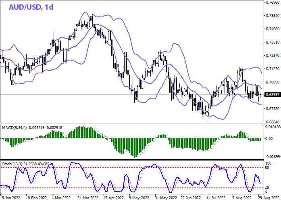Click the 0.71230 price axis label
The height and width of the screenshot is (200, 281).
272,69
